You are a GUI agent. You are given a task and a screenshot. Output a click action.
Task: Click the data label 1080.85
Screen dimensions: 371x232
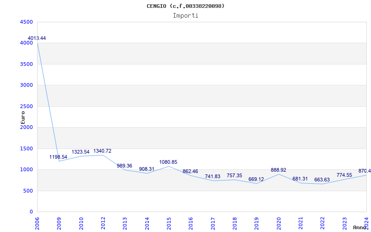pyautogui.click(x=168, y=162)
